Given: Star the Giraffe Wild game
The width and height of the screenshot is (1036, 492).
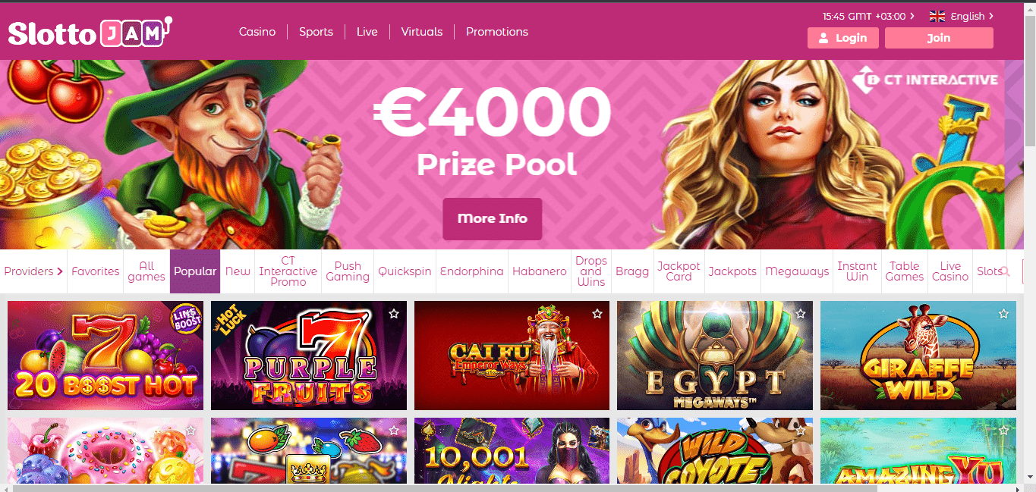Looking at the screenshot, I should (1003, 313).
